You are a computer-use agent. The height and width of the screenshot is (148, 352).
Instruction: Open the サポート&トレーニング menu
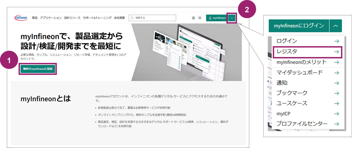click(97, 18)
